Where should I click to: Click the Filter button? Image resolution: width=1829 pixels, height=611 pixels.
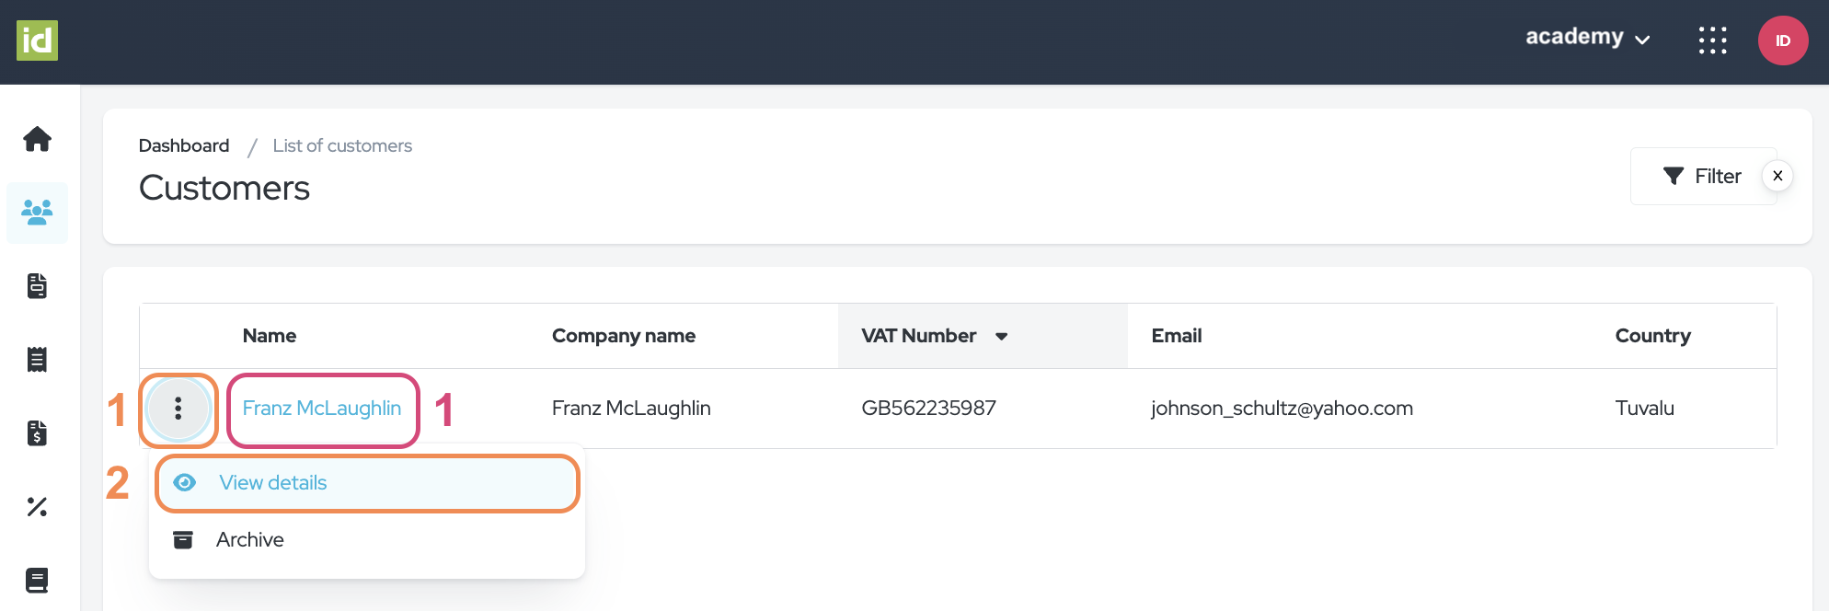1702,176
